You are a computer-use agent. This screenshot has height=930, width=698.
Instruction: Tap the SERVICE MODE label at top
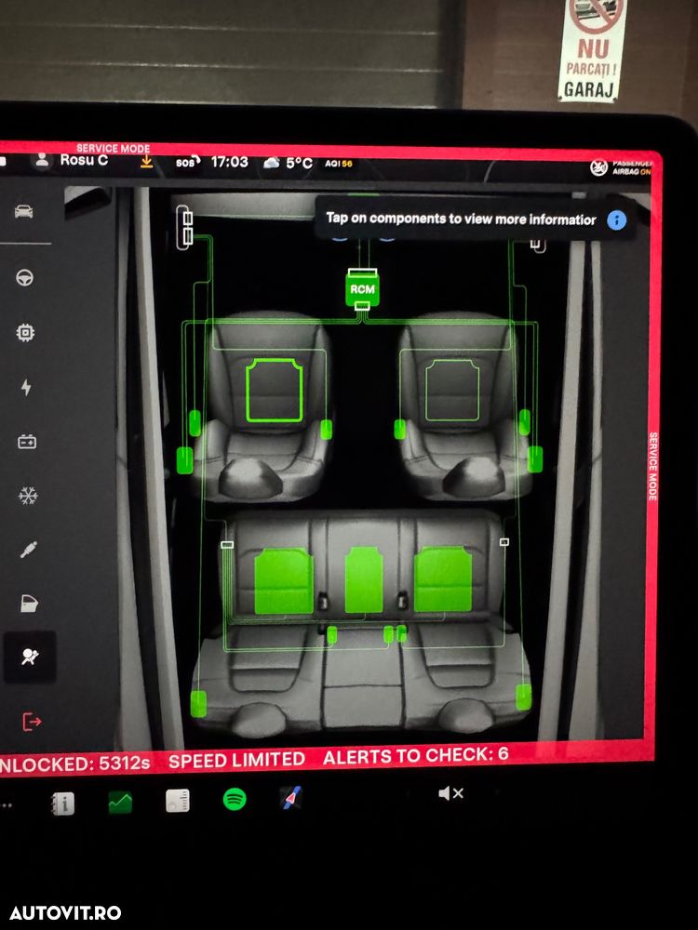click(x=113, y=148)
